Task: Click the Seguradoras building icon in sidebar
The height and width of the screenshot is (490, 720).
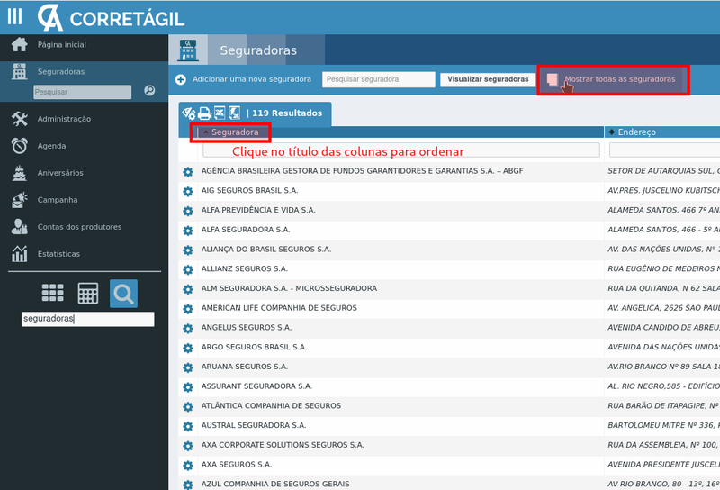Action: pyautogui.click(x=19, y=72)
